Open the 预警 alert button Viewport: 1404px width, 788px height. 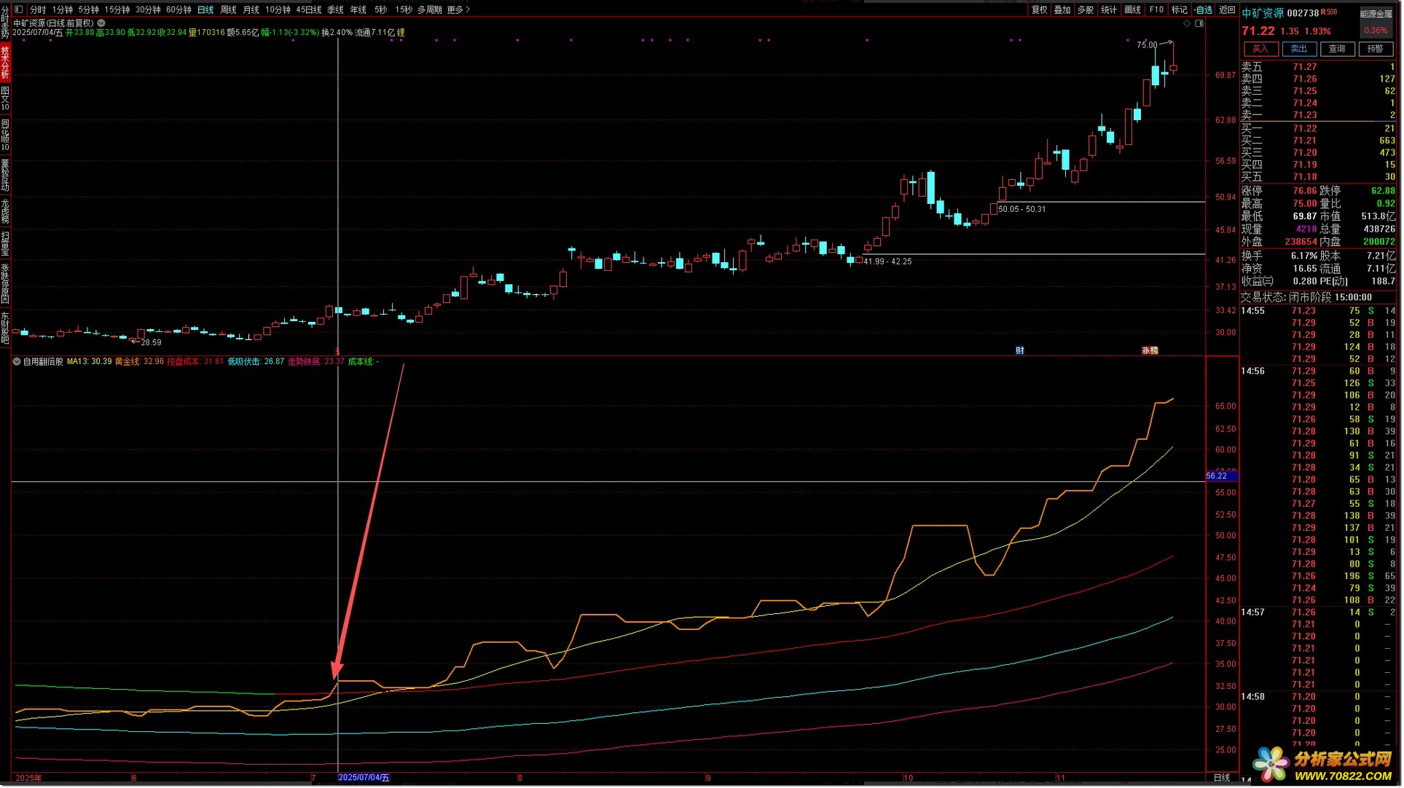[1375, 49]
